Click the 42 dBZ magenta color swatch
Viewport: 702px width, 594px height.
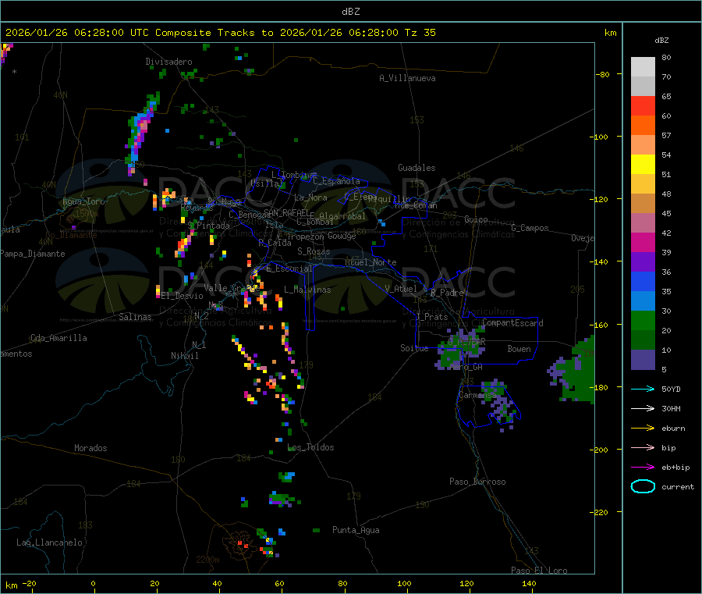coord(643,242)
